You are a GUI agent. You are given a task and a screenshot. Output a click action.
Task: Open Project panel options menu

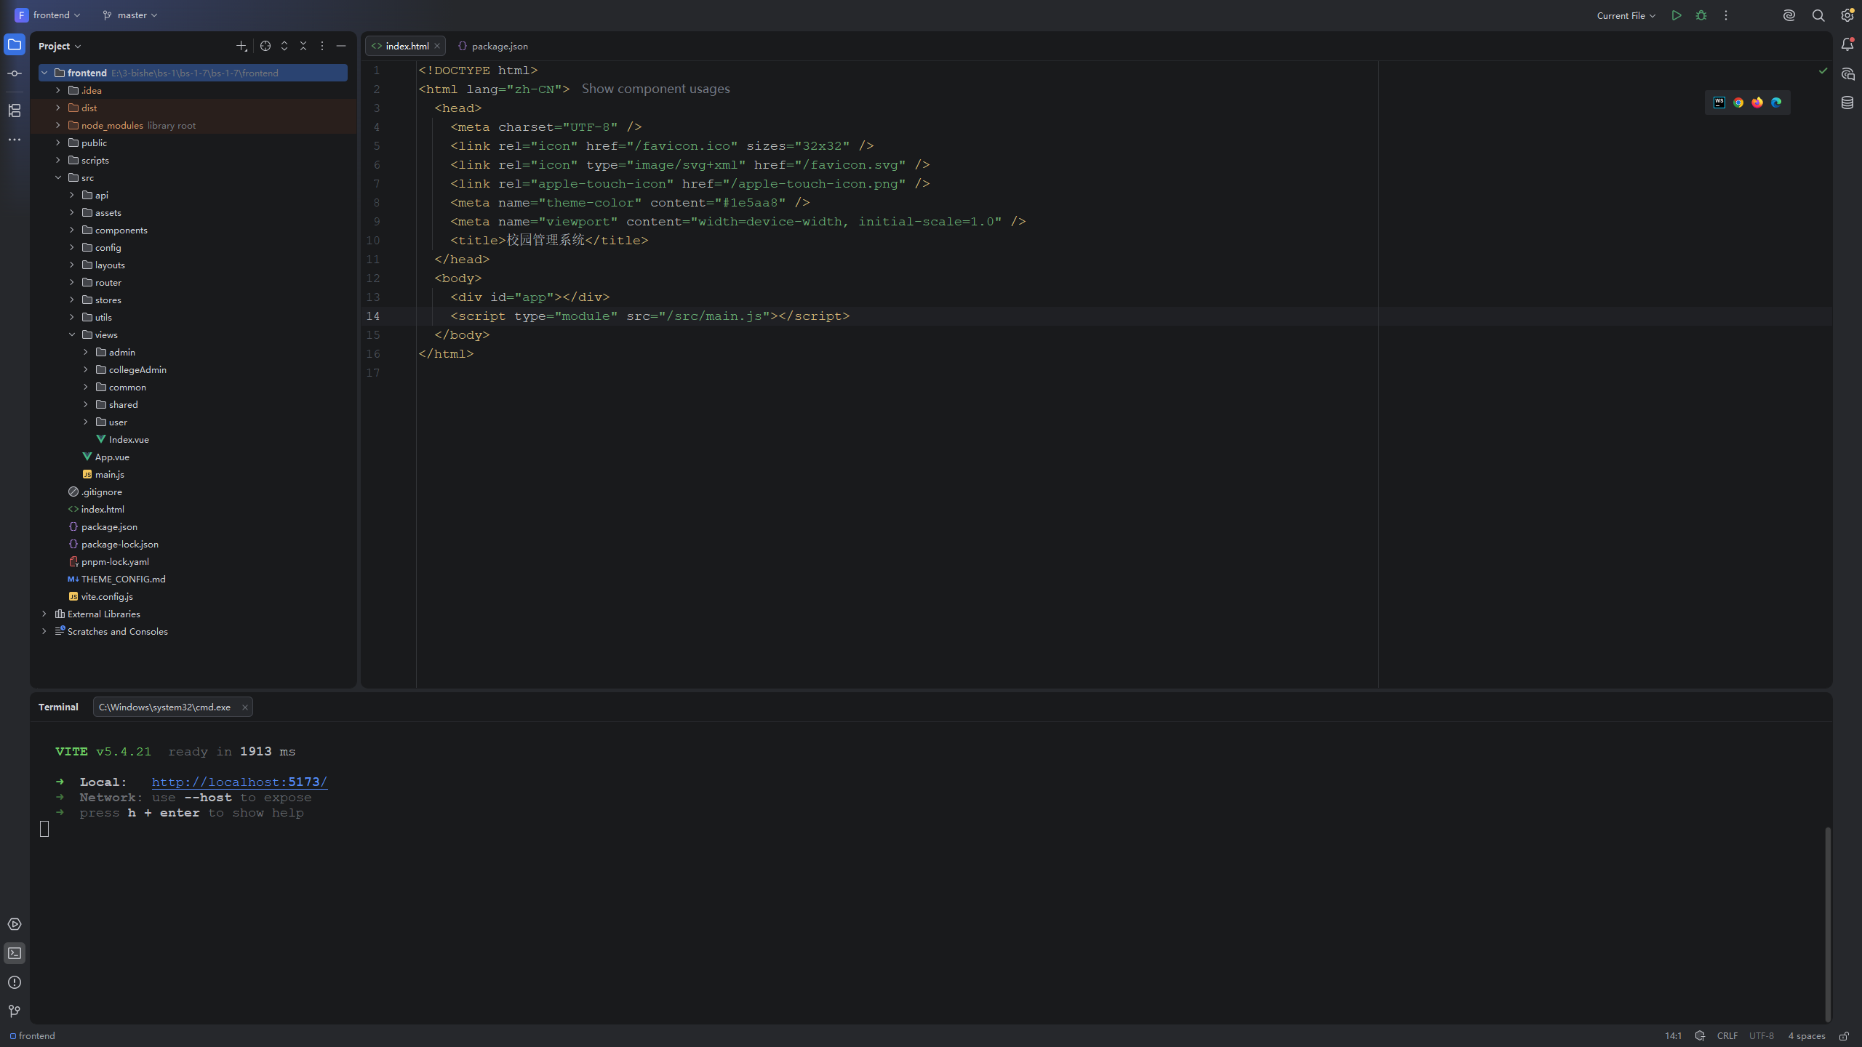coord(322,46)
